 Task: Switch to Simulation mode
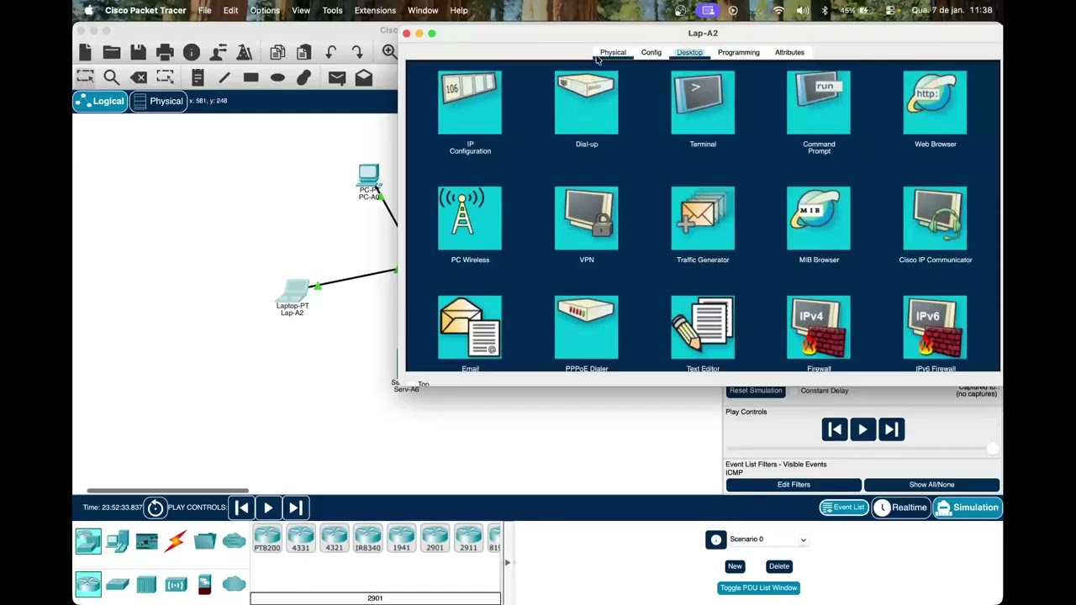point(967,508)
